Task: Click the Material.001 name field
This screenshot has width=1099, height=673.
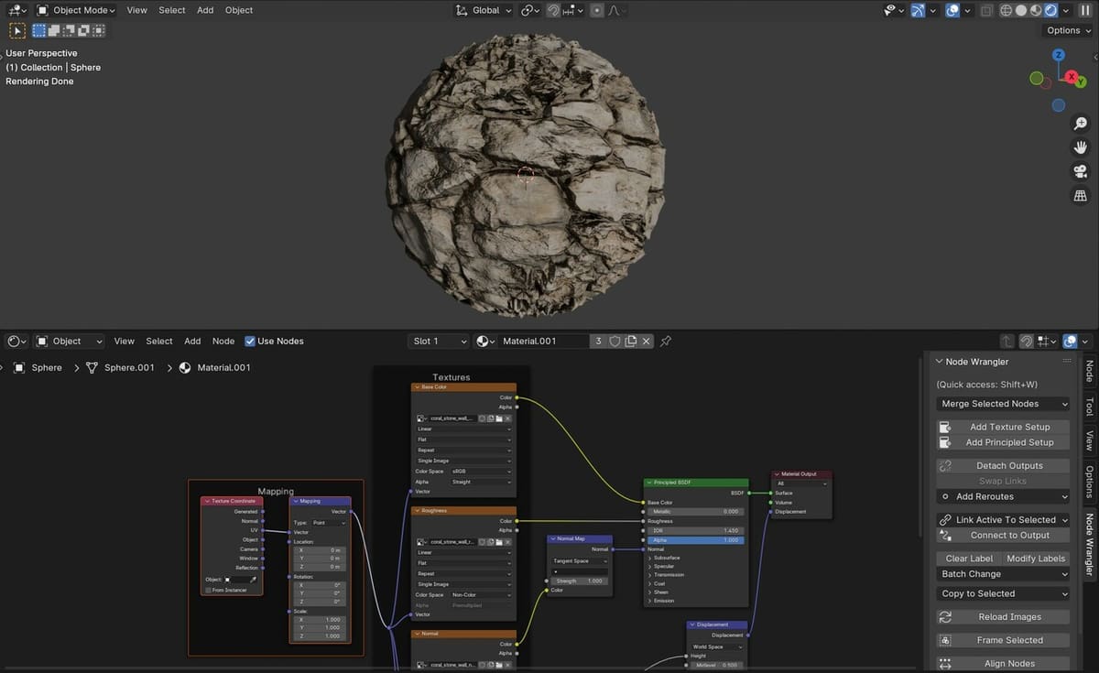Action: click(x=544, y=342)
